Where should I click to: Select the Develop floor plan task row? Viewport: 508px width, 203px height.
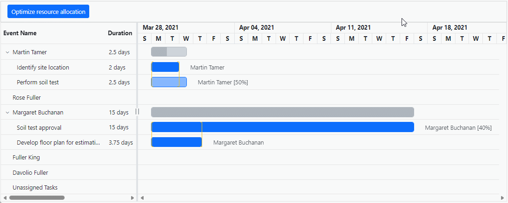[58, 143]
